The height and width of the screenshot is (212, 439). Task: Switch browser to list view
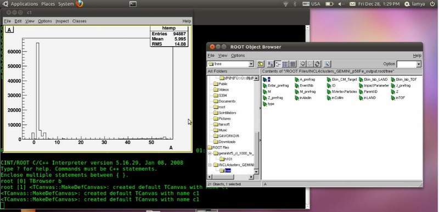(x=285, y=64)
